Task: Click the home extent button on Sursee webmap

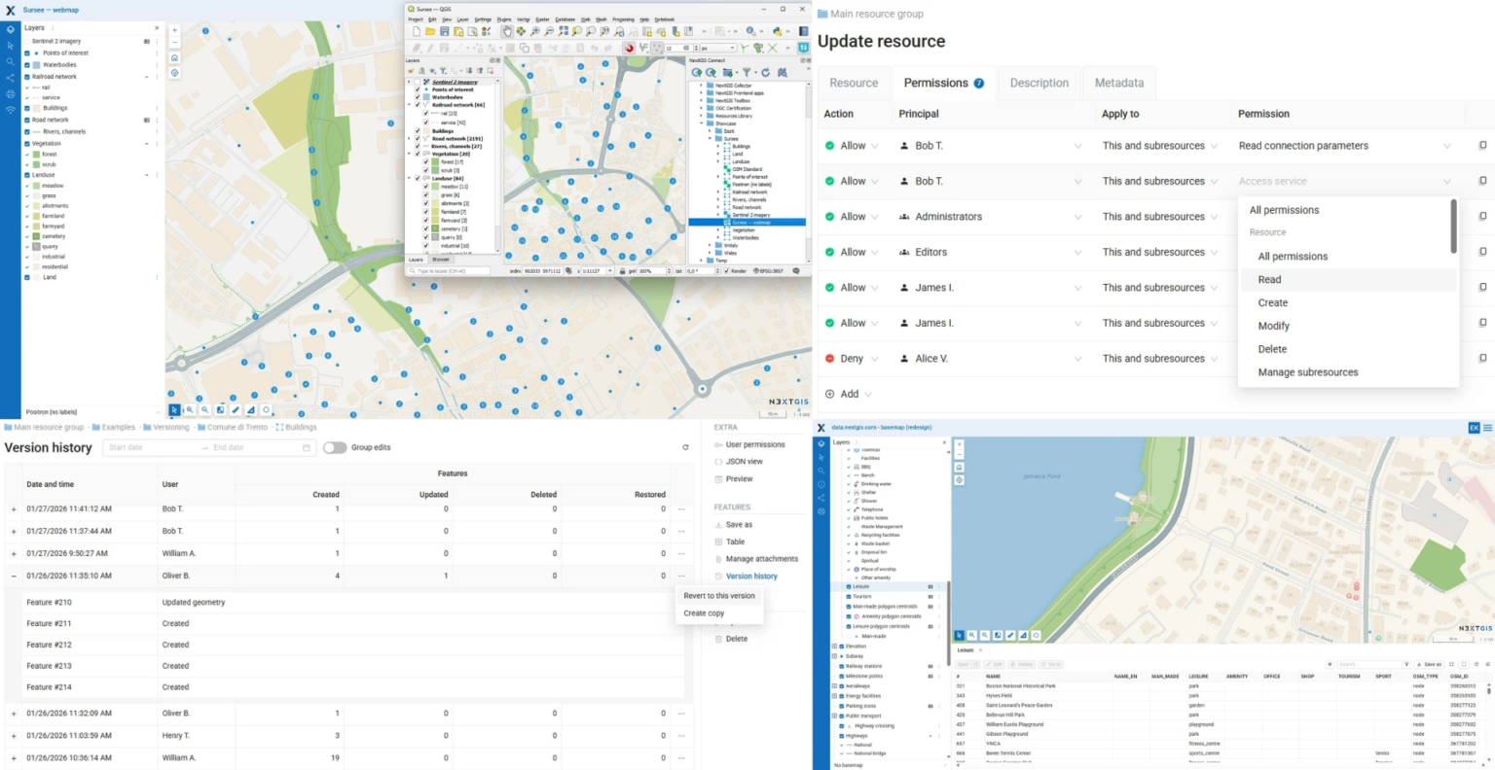Action: (174, 58)
